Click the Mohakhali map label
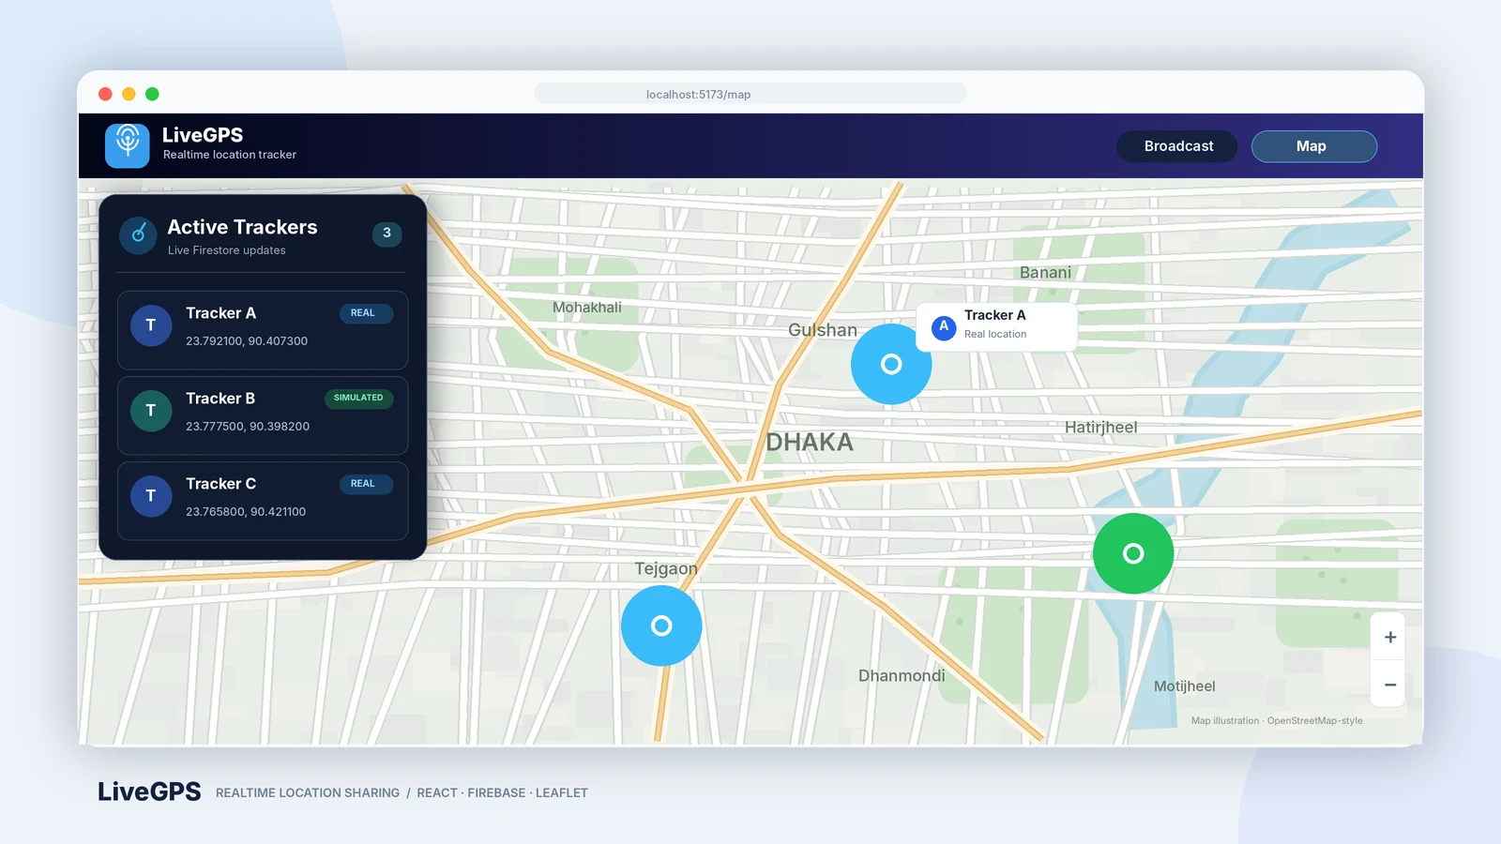The height and width of the screenshot is (844, 1501). click(x=587, y=308)
